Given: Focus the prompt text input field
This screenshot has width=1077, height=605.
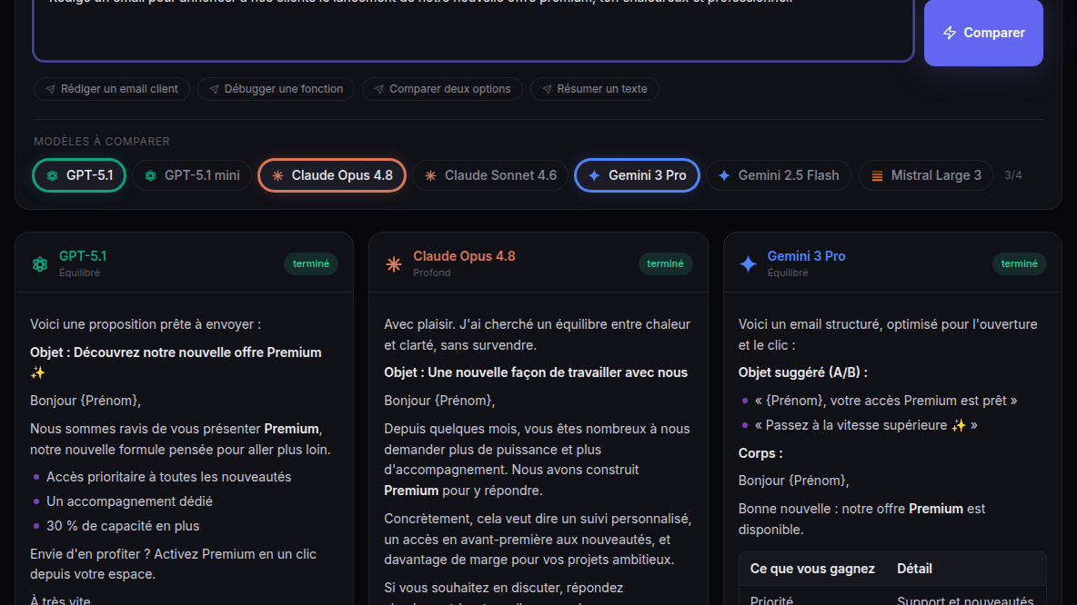Looking at the screenshot, I should pyautogui.click(x=473, y=30).
